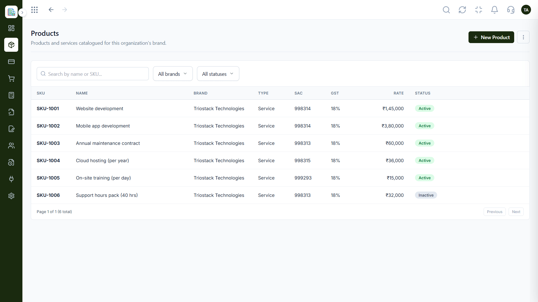Click Annual maintenance contract name

pyautogui.click(x=108, y=143)
